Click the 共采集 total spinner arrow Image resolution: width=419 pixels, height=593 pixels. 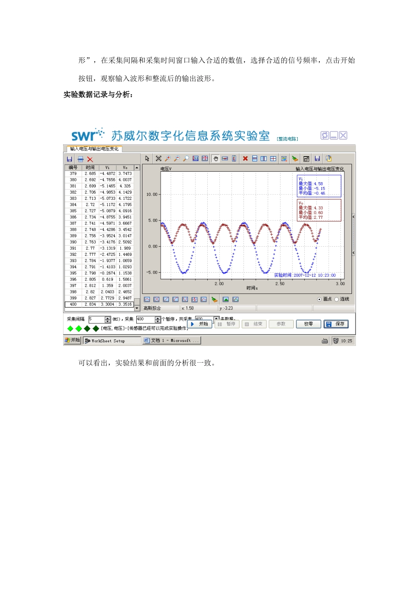[217, 318]
